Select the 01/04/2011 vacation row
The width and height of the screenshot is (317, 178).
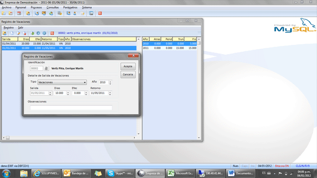pos(69,44)
